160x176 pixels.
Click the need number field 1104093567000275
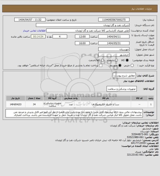tap(114, 20)
